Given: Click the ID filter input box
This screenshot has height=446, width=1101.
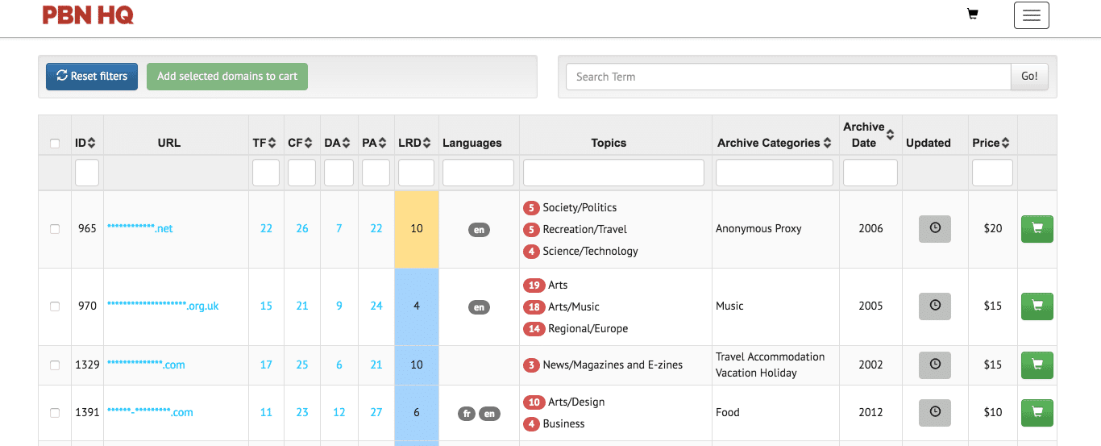Looking at the screenshot, I should click(87, 173).
